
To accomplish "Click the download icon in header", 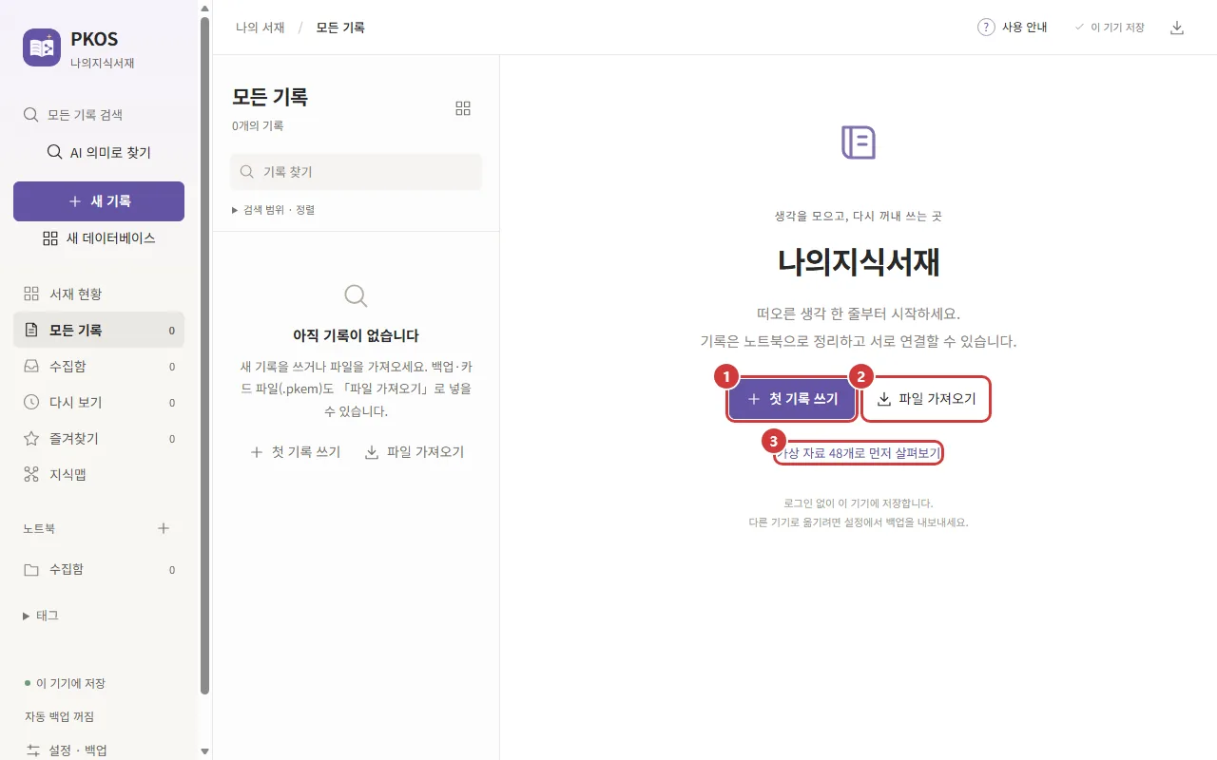I will 1177,28.
